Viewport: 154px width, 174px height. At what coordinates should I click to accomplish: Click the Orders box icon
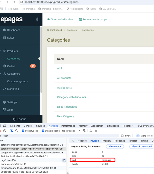point(4,66)
